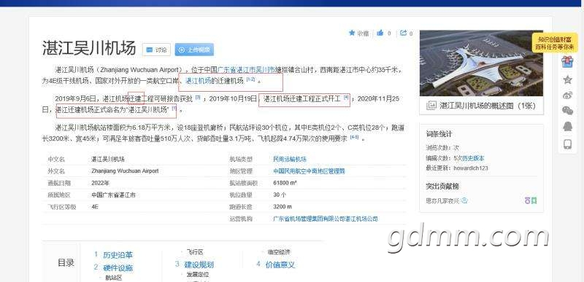This screenshot has height=282, width=584.
Task: Jump to the 历史沿革 section in the contents
Action: [118, 255]
